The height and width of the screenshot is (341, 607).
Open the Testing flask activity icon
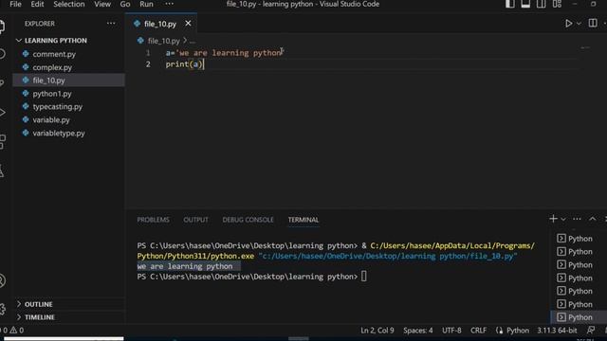[2, 170]
